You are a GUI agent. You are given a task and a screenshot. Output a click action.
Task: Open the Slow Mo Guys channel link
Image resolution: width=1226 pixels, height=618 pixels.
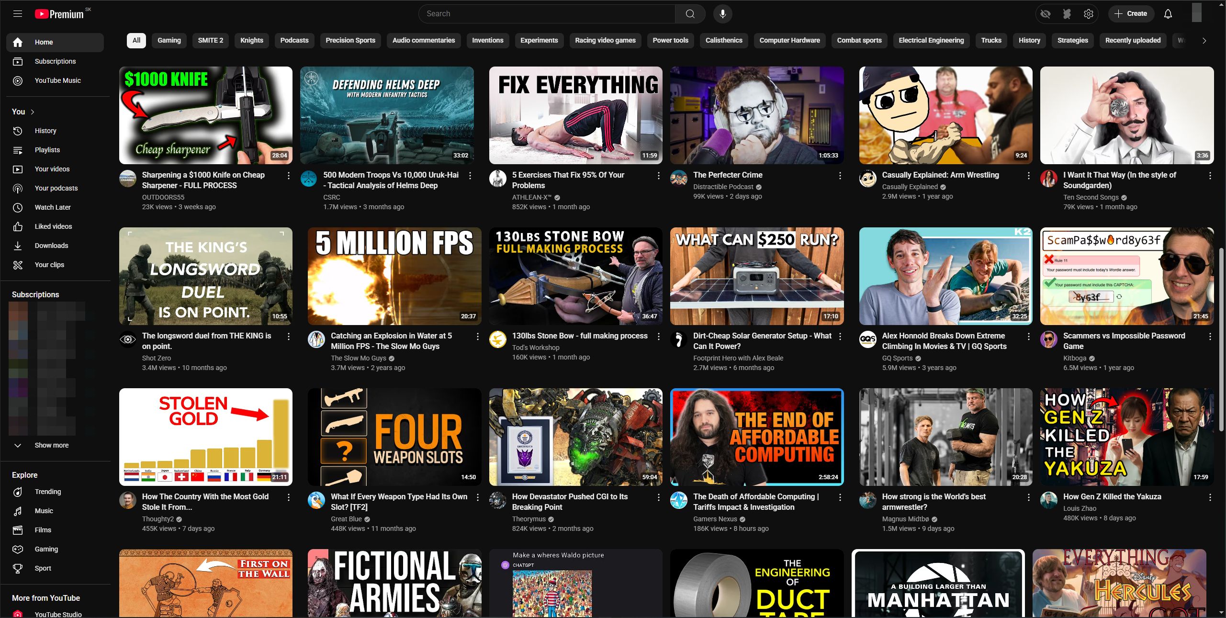[359, 358]
